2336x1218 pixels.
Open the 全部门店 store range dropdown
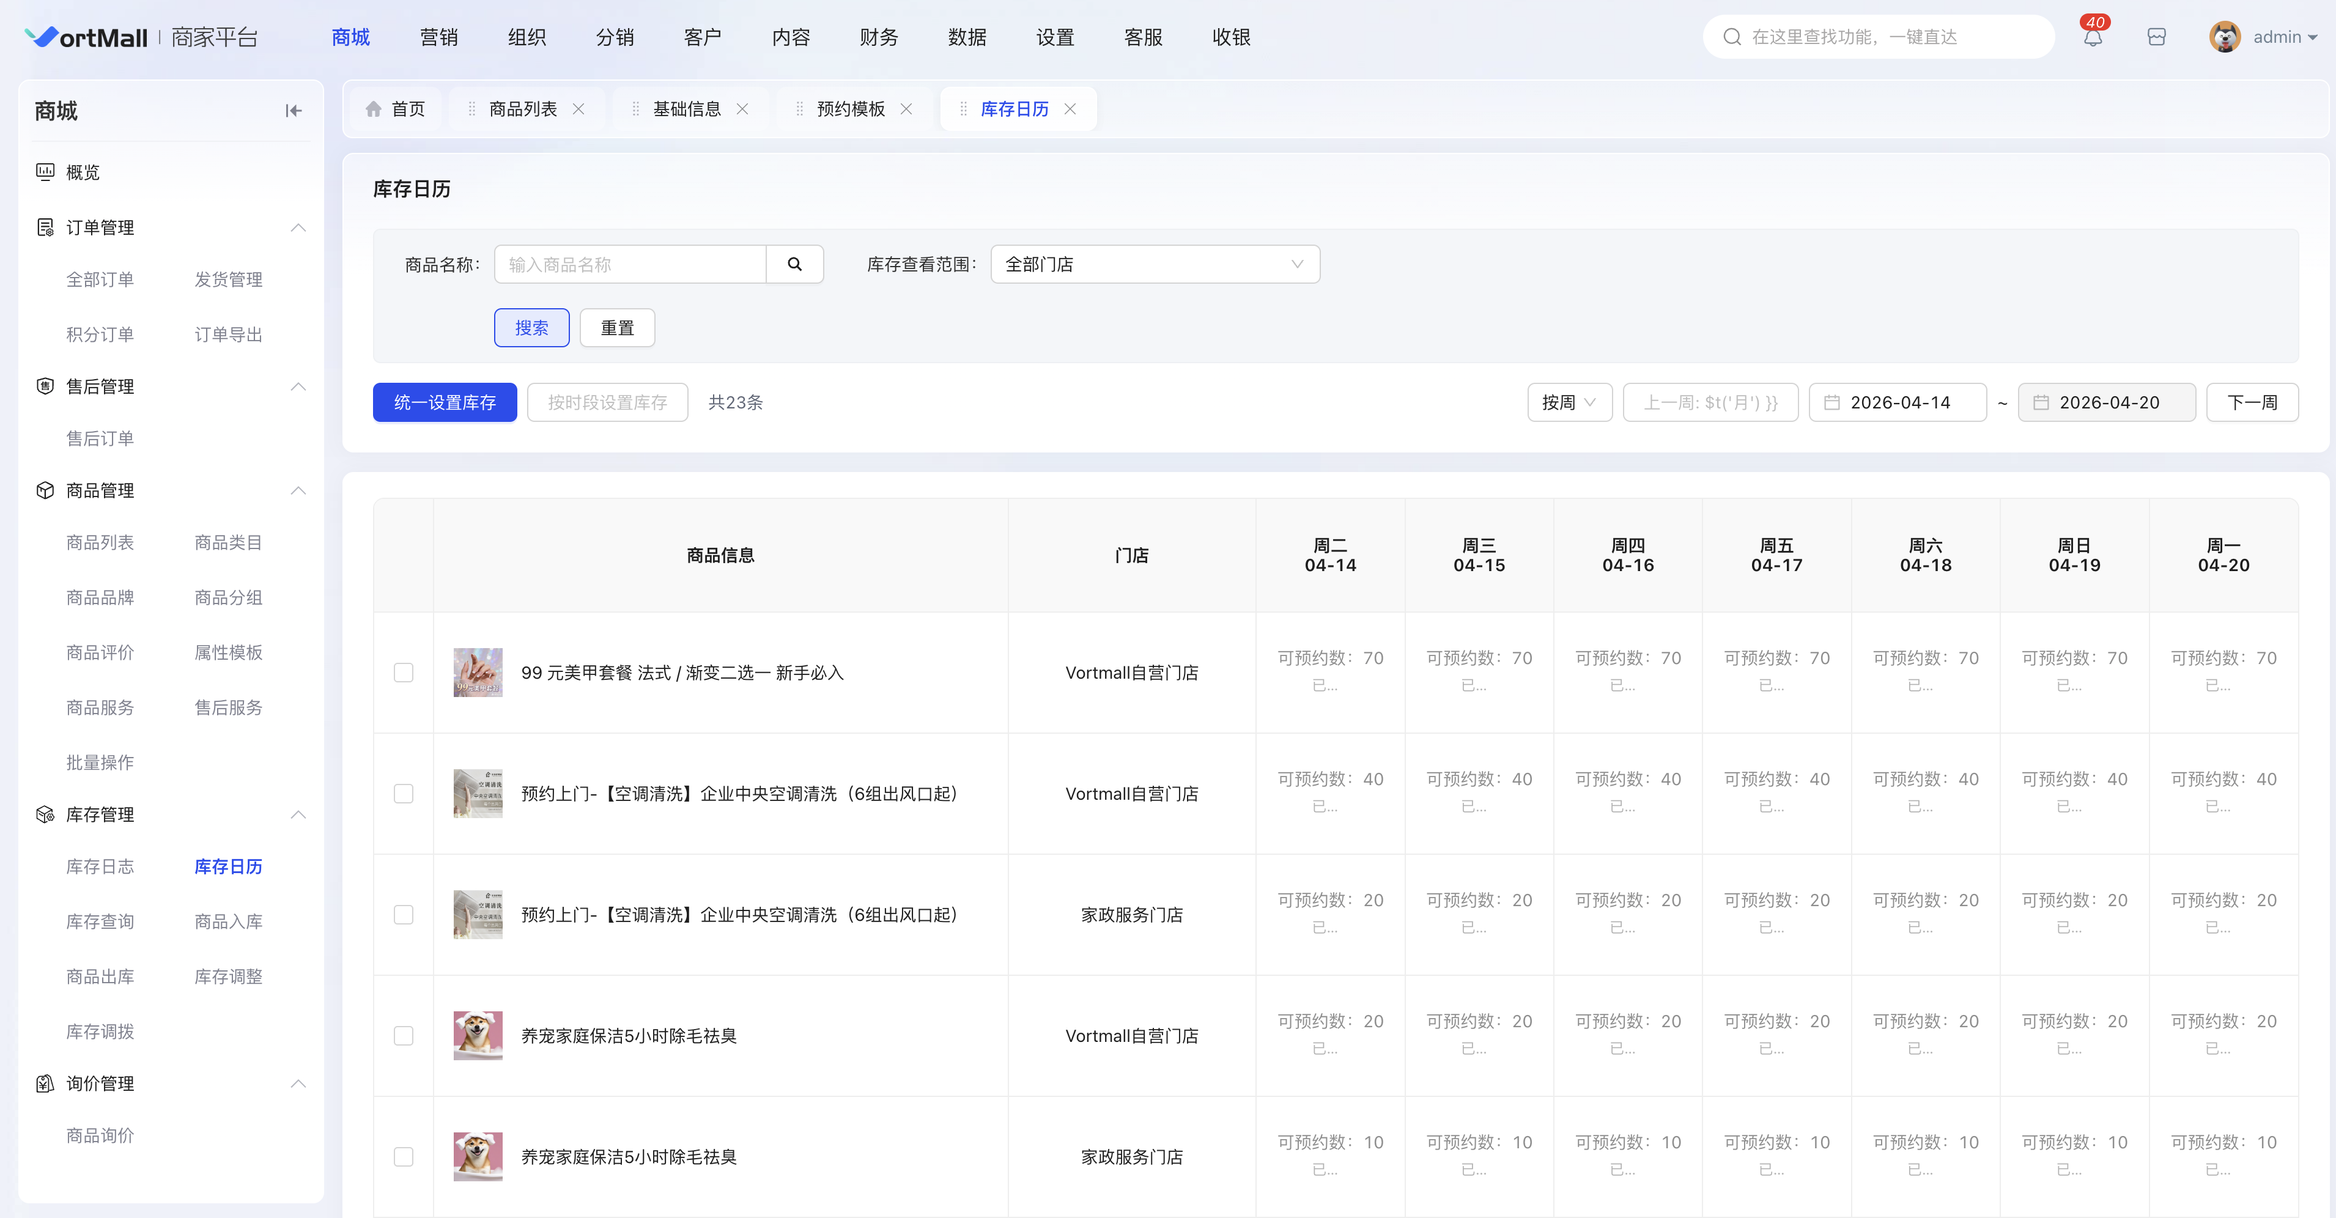point(1155,264)
